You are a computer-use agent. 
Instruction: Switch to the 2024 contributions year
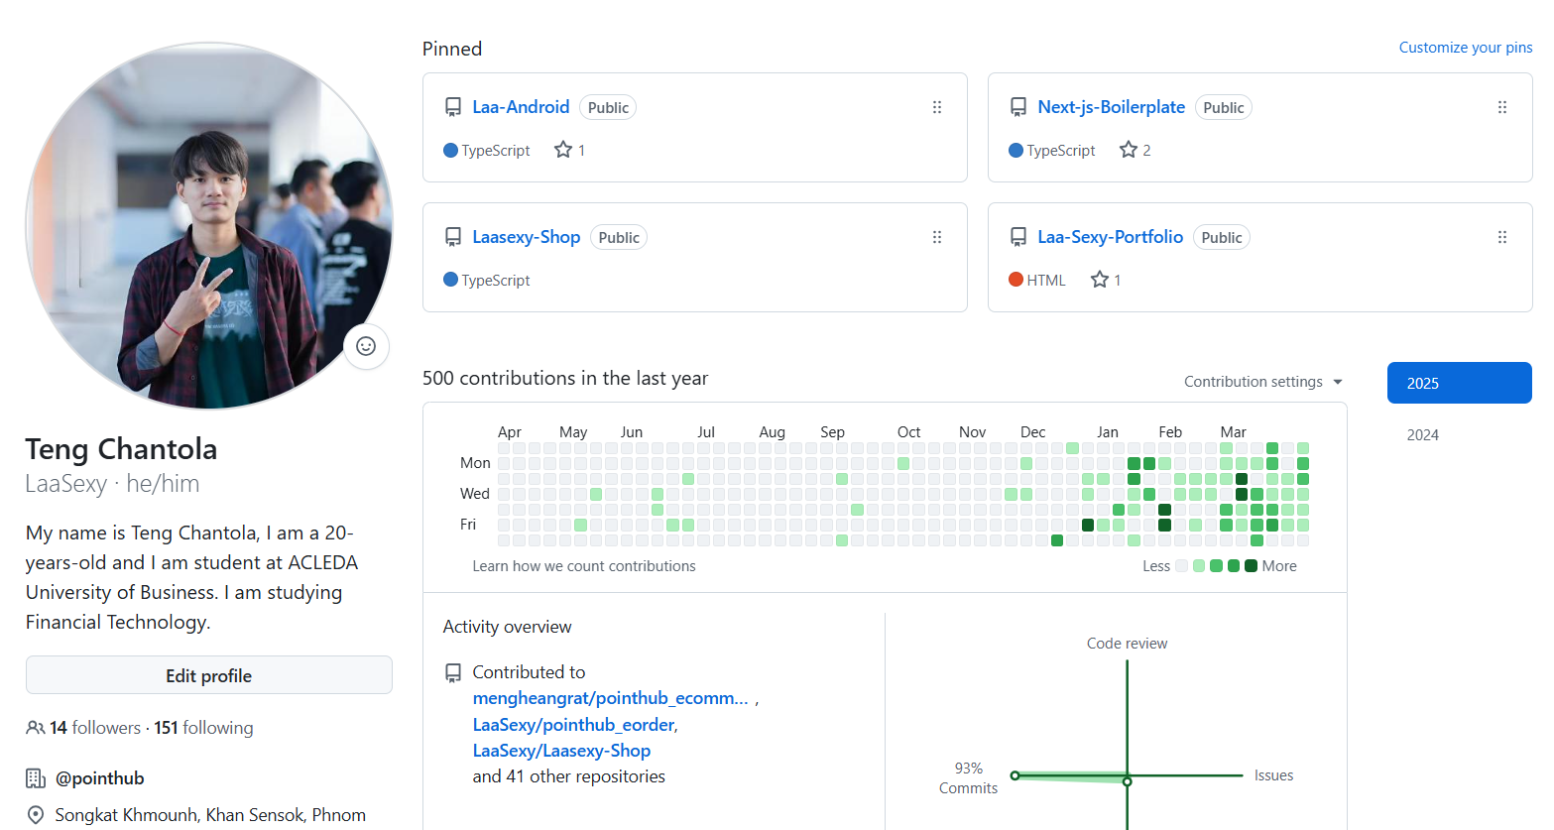[x=1423, y=434]
